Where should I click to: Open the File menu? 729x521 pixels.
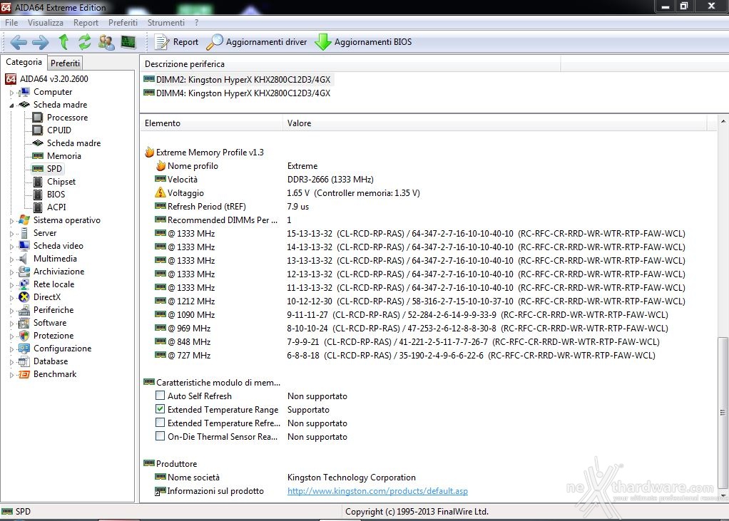(x=11, y=23)
